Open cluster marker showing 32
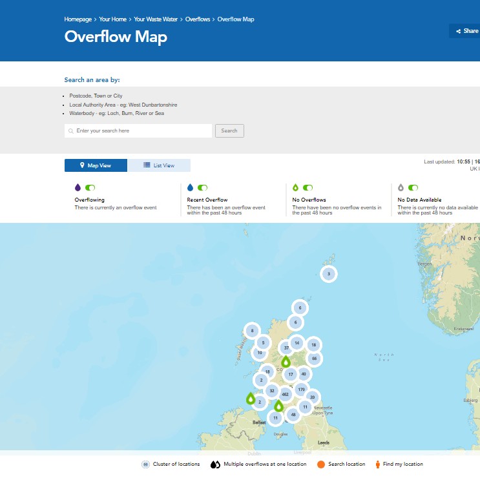The image size is (480, 480). tap(272, 391)
